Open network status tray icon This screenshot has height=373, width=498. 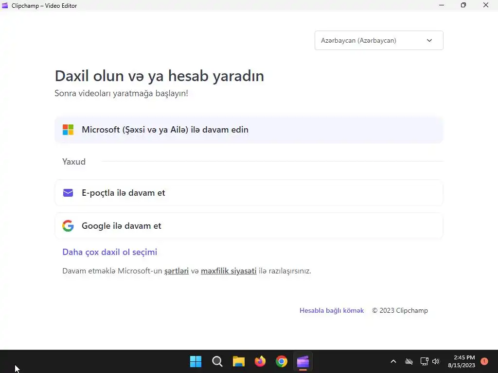[x=424, y=361]
